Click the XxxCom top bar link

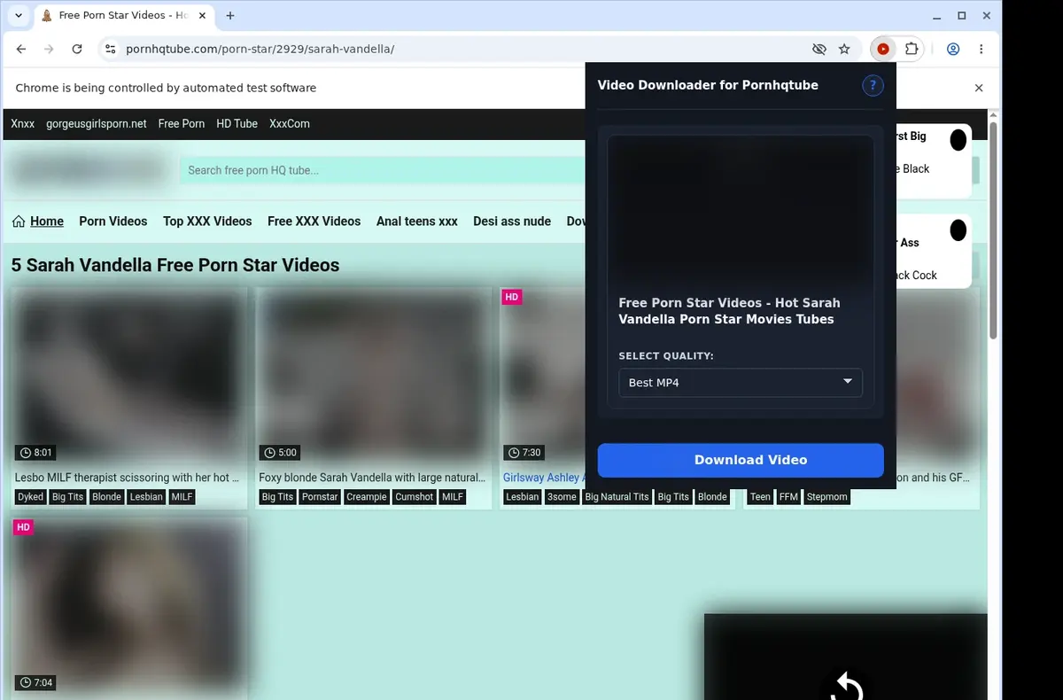pos(290,124)
